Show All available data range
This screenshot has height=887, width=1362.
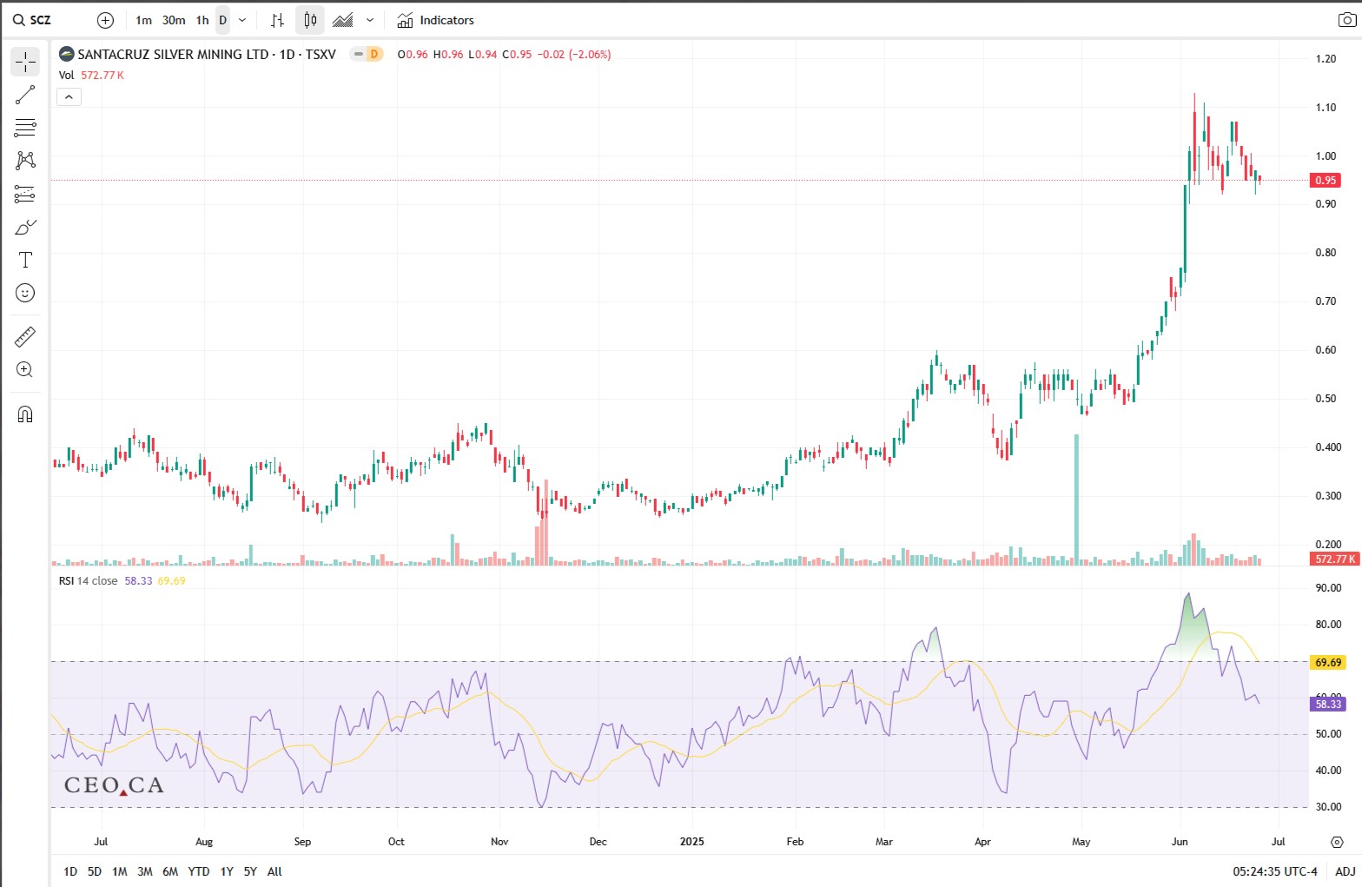click(274, 871)
